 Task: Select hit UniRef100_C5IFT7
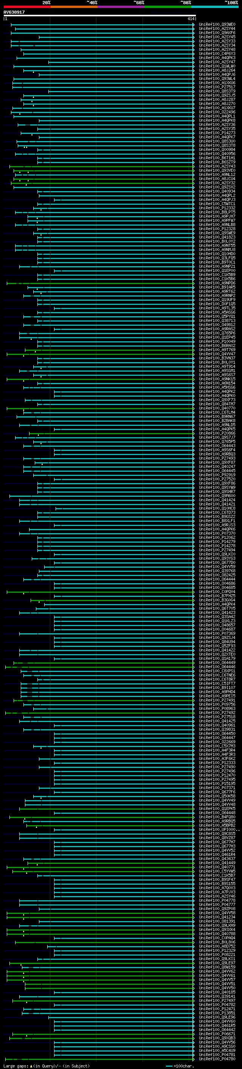[x=217, y=683]
